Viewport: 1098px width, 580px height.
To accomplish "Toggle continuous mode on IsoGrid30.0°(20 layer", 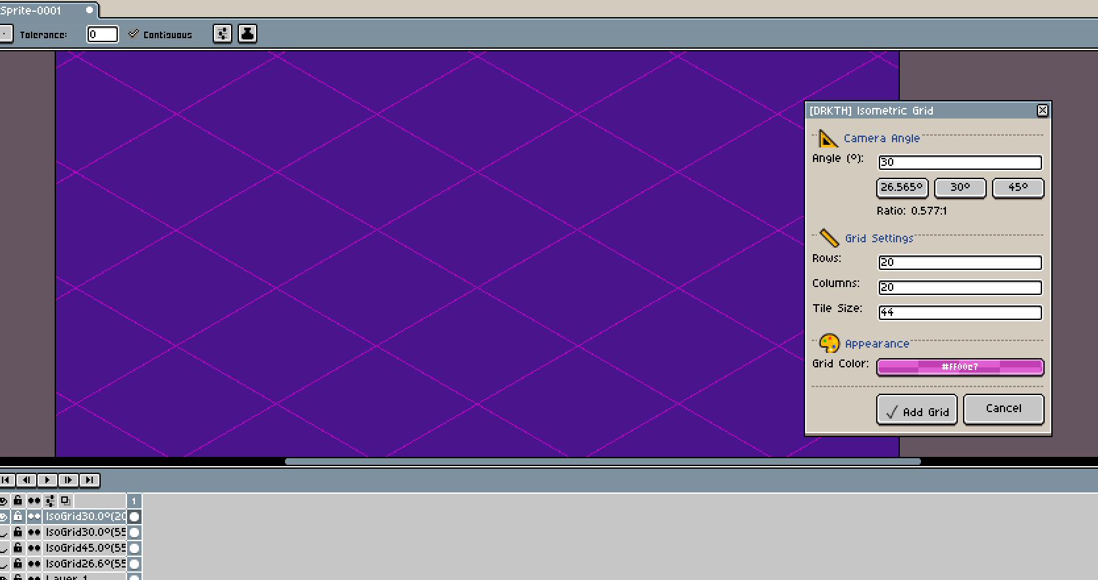I will 34,516.
